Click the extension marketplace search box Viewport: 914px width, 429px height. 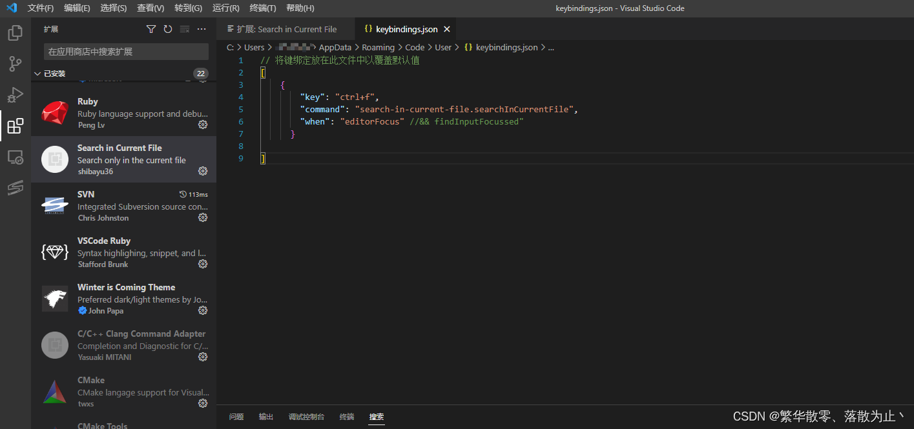tap(126, 52)
